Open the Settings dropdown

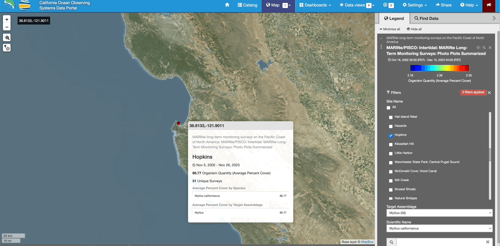tap(415, 5)
